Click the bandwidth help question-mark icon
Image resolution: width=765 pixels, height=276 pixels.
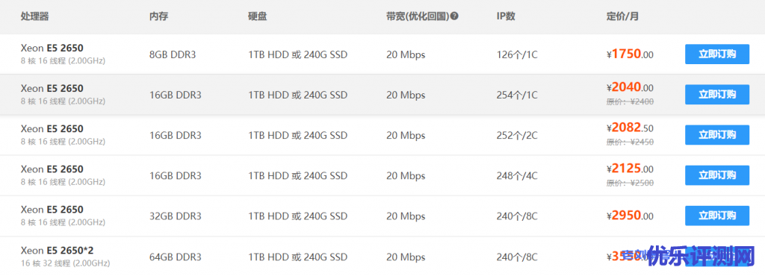click(x=454, y=16)
